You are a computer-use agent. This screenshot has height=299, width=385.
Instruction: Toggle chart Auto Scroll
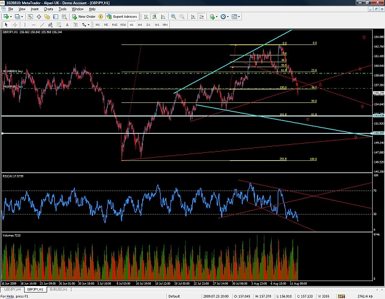point(193,17)
